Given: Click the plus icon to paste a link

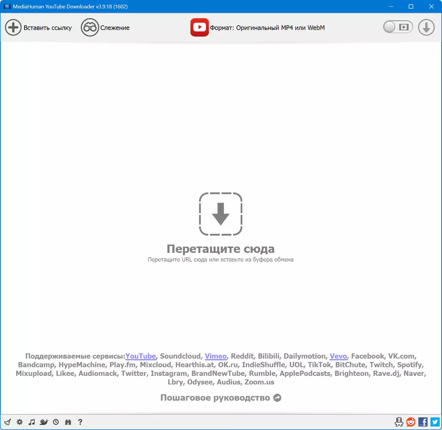Looking at the screenshot, I should click(13, 27).
